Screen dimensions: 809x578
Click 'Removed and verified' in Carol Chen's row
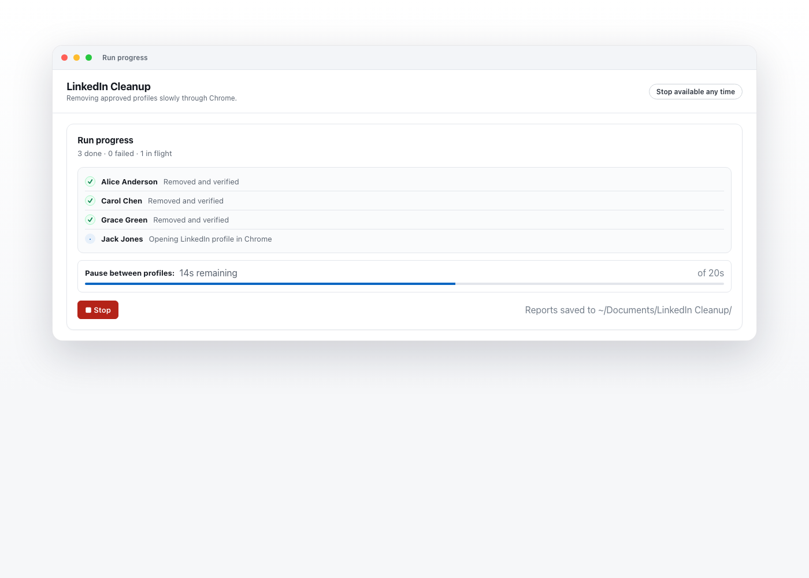[x=185, y=201]
